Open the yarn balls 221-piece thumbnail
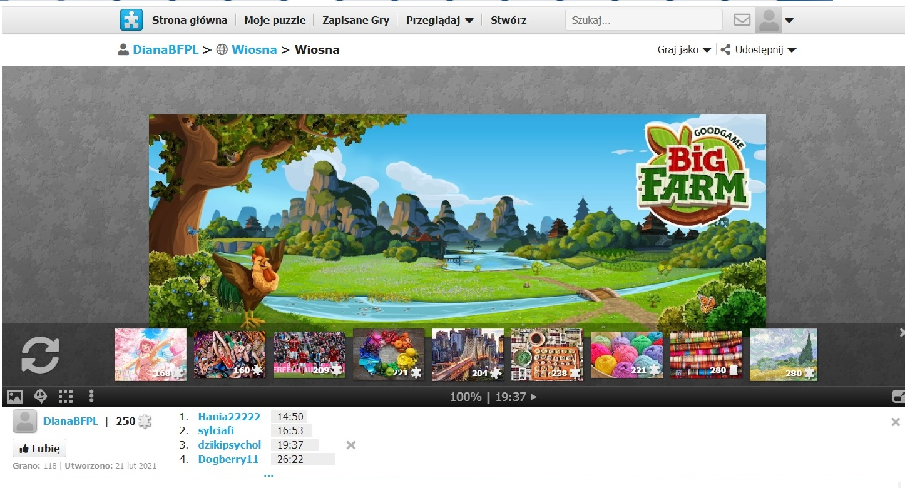The image size is (905, 488). (x=626, y=355)
